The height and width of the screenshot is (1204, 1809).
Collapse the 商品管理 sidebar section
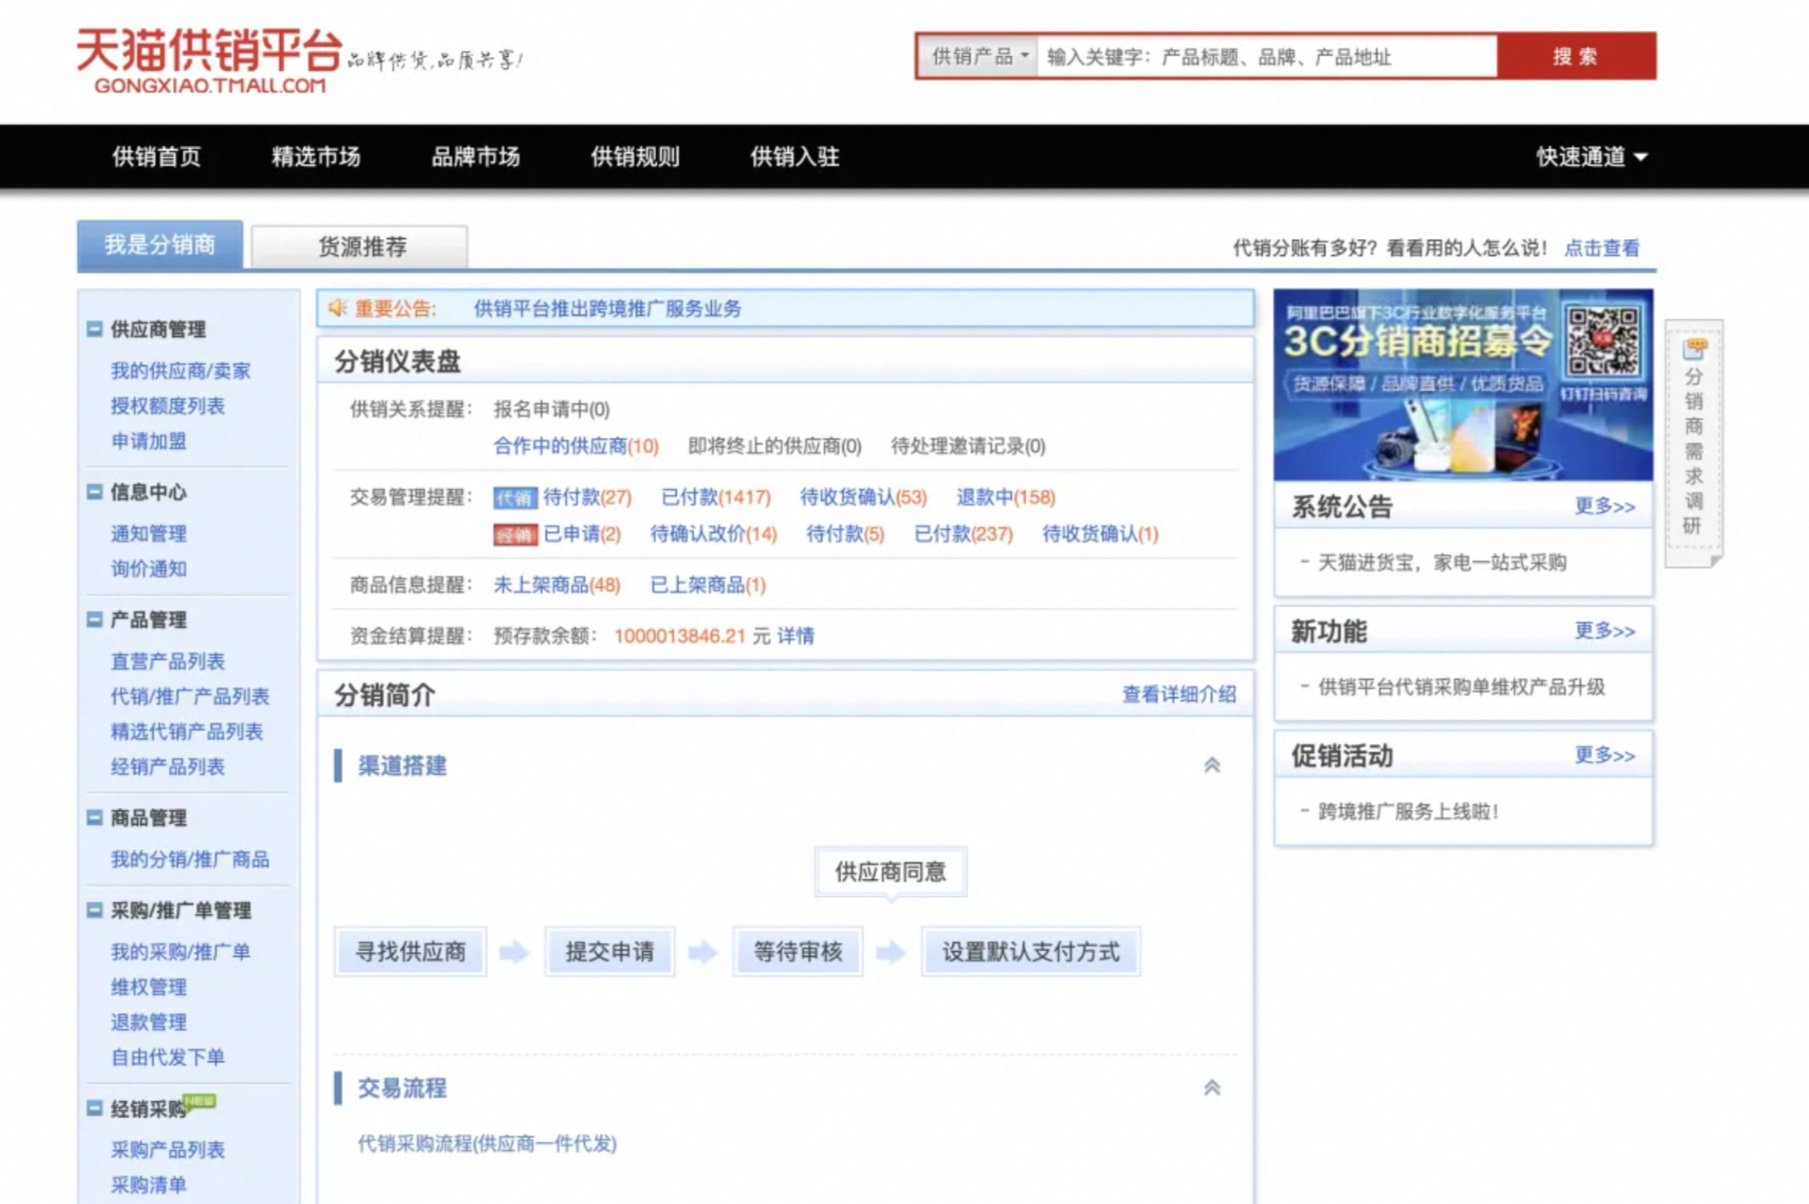coord(94,818)
